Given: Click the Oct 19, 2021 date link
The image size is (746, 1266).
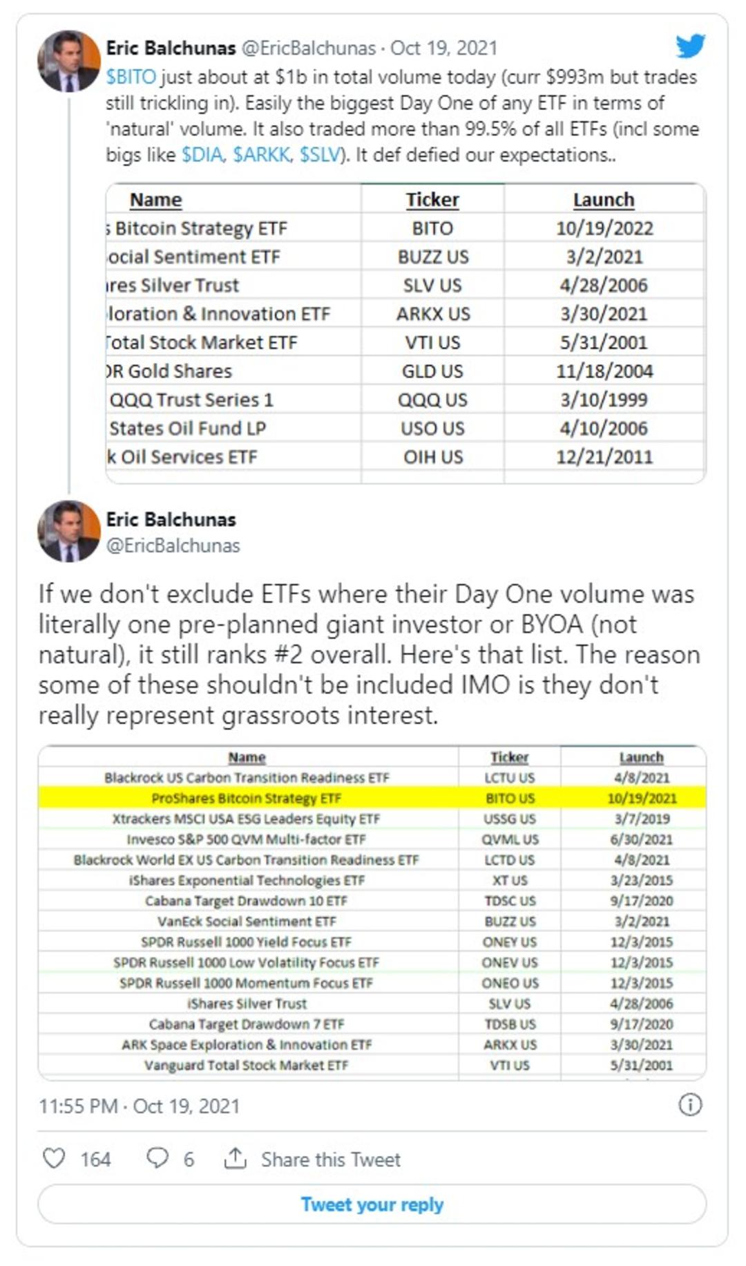Looking at the screenshot, I should tap(443, 48).
